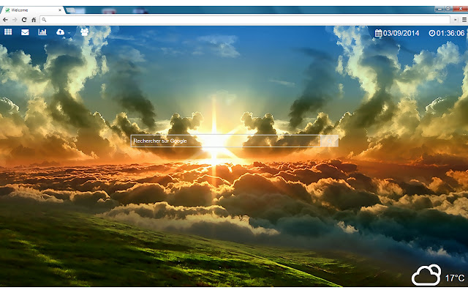Close the Welcome tab
This screenshot has width=468, height=293.
pos(60,10)
